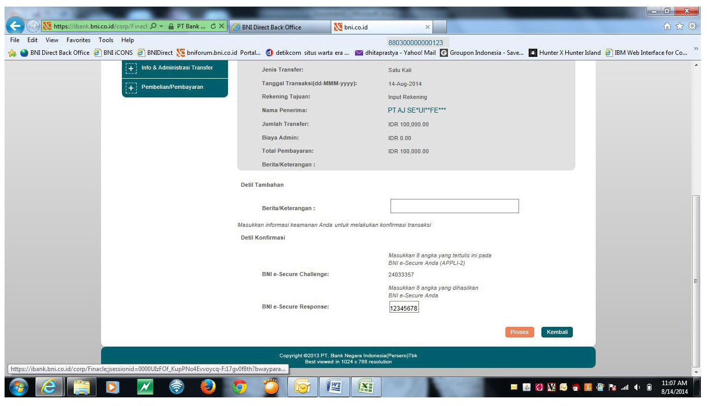Launch Firefox from the taskbar
Viewport: 711px width, 406px height.
[208, 387]
